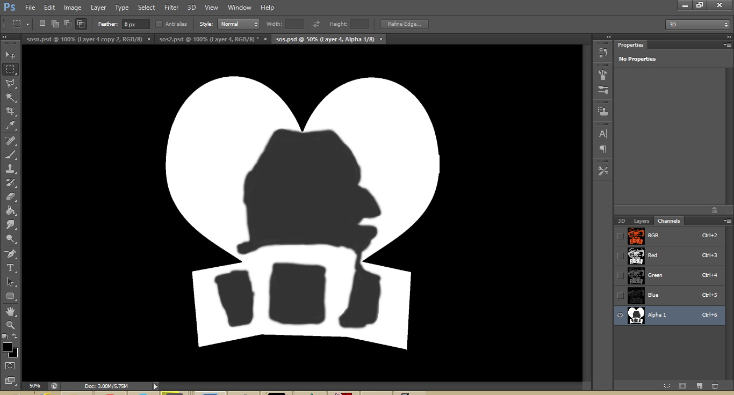Click the Refine Edge button
This screenshot has height=395, width=734.
(x=404, y=24)
